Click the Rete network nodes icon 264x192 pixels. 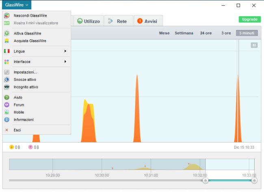click(110, 21)
